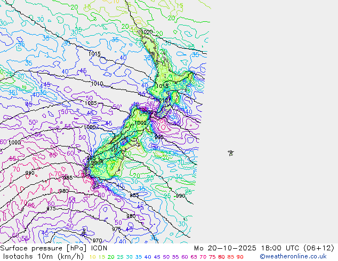Screen dimensions: 338x261
Task: Click the "Mo 20-10-2025 18:00 UTC" timestamp
Action: click(x=248, y=248)
